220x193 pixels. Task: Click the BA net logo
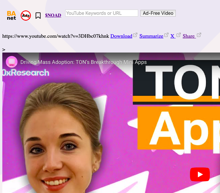point(11,15)
